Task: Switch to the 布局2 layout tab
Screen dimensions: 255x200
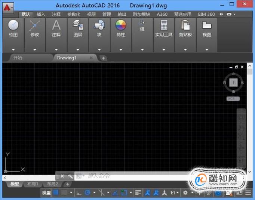Action: 52,184
